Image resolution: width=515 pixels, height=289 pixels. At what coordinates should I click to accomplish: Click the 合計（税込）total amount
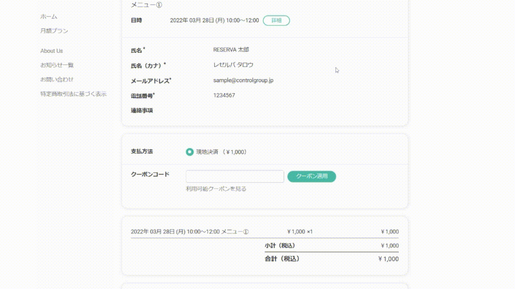pyautogui.click(x=388, y=259)
